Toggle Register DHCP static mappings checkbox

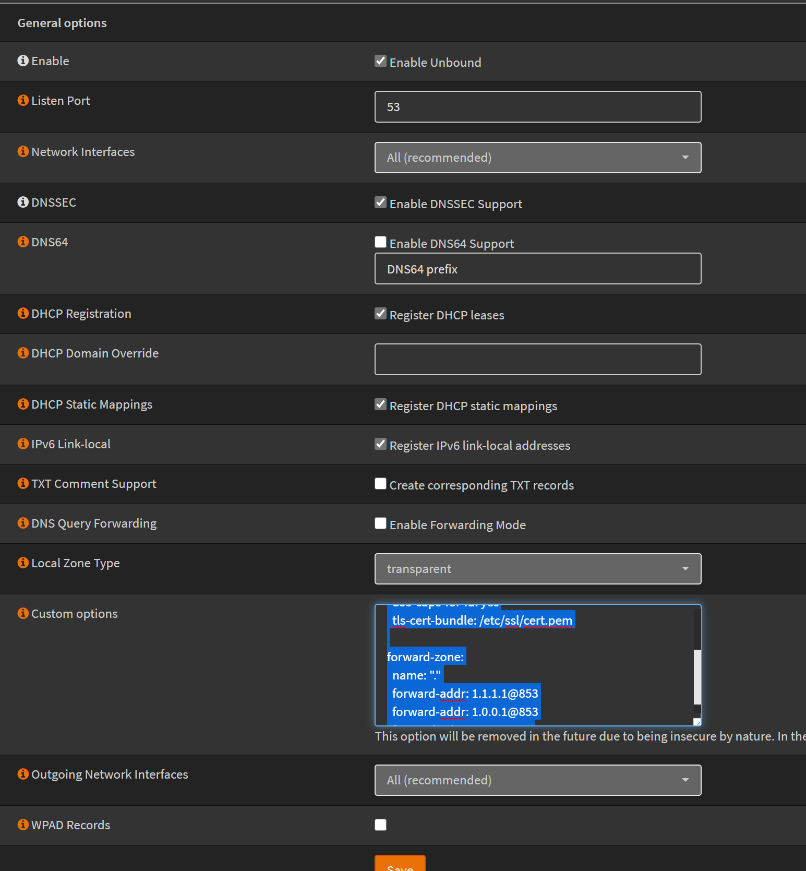click(x=381, y=404)
